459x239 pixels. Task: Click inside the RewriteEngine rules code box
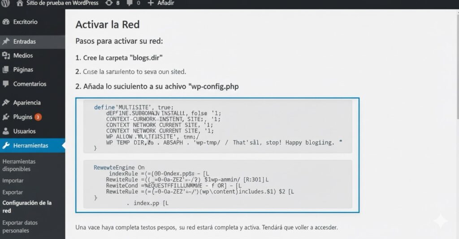click(x=217, y=184)
